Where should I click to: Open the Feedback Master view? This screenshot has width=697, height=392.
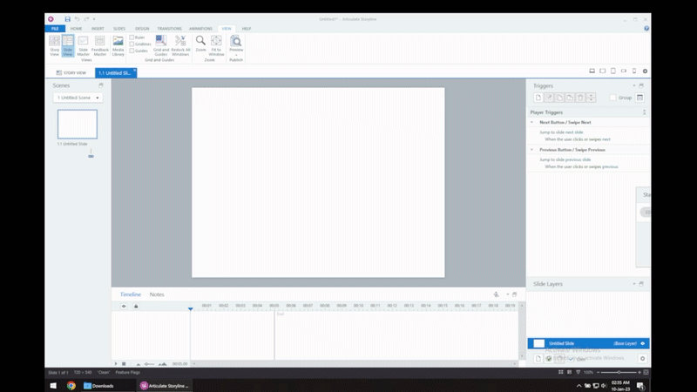99,44
